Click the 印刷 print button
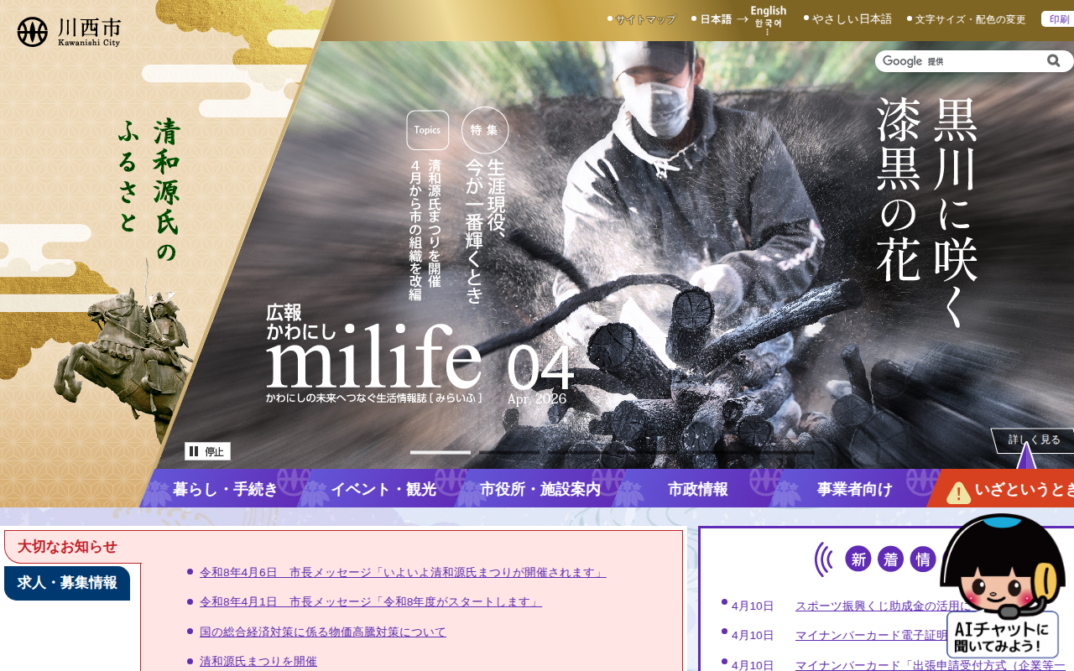Image resolution: width=1074 pixels, height=671 pixels. click(1057, 19)
